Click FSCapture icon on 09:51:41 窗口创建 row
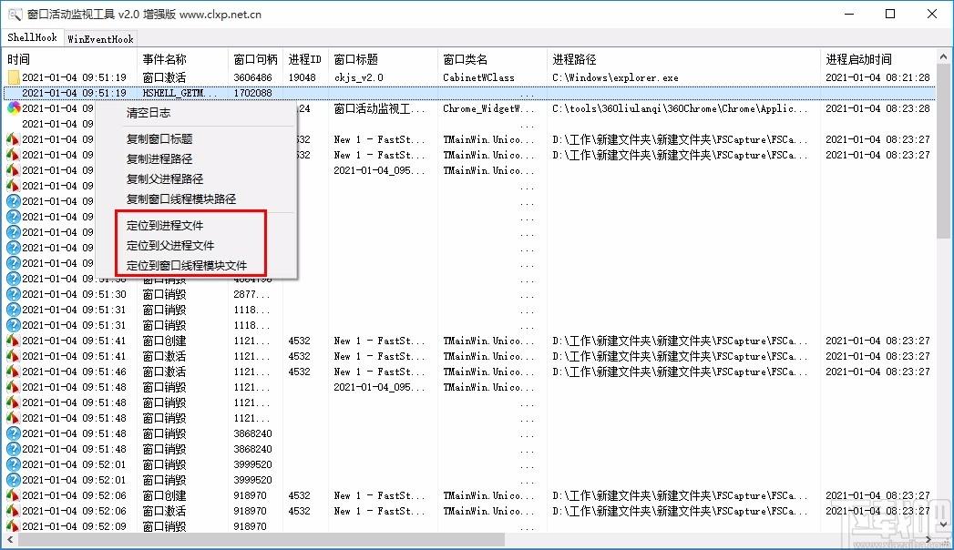Image resolution: width=954 pixels, height=550 pixels. [x=14, y=341]
